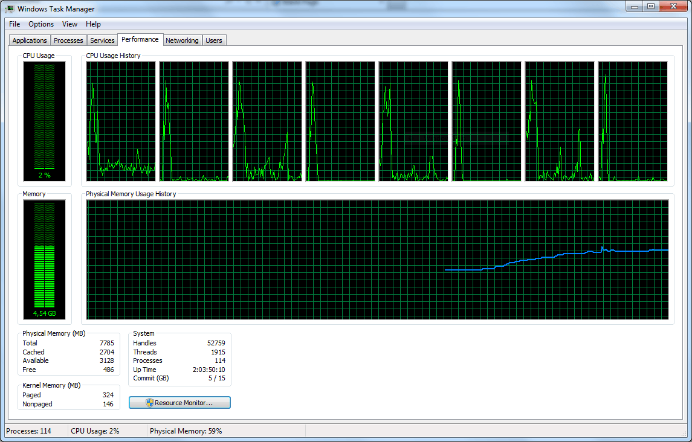Screen dimensions: 692x442
Task: Click the first CPU core history graph
Action: 121,121
